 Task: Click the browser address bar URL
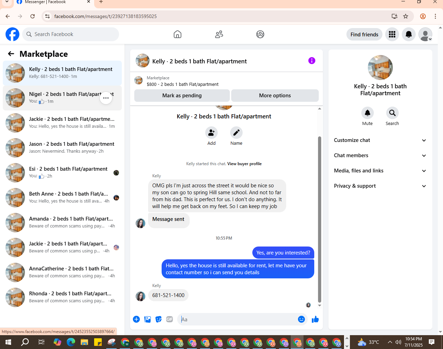point(106,16)
